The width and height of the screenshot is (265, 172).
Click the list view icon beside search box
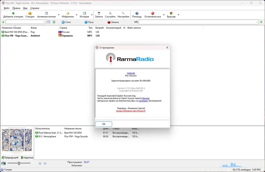tap(48, 22)
